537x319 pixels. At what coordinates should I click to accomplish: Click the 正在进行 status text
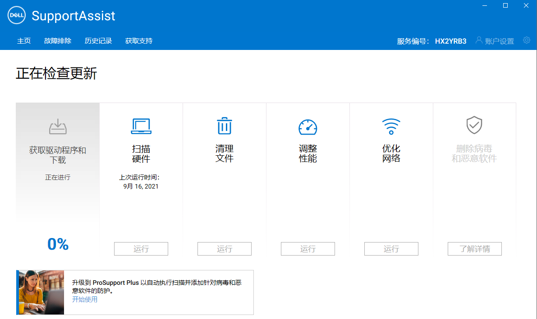pos(58,177)
